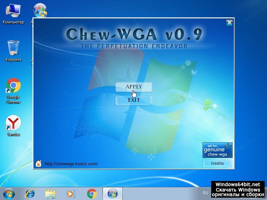Close the Chew-WGA dialog window
This screenshot has height=200, width=267.
pyautogui.click(x=229, y=23)
